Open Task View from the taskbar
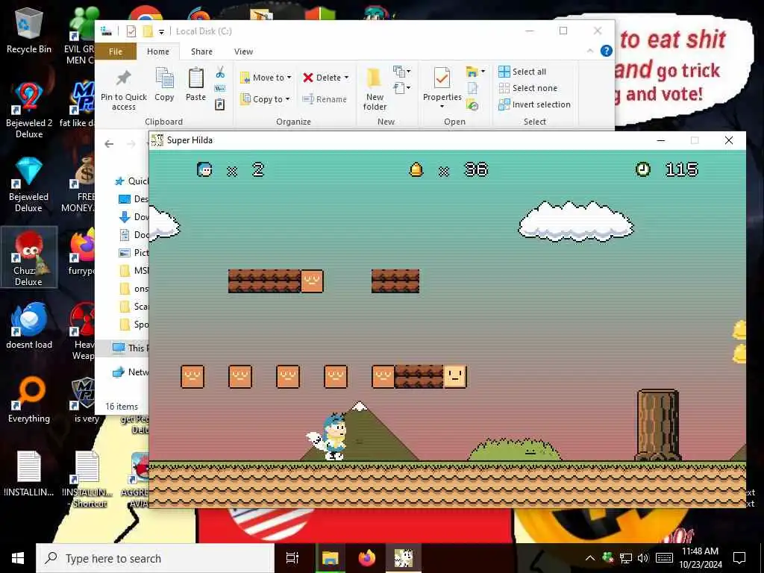Screen dimensions: 764x573 [x=292, y=558]
